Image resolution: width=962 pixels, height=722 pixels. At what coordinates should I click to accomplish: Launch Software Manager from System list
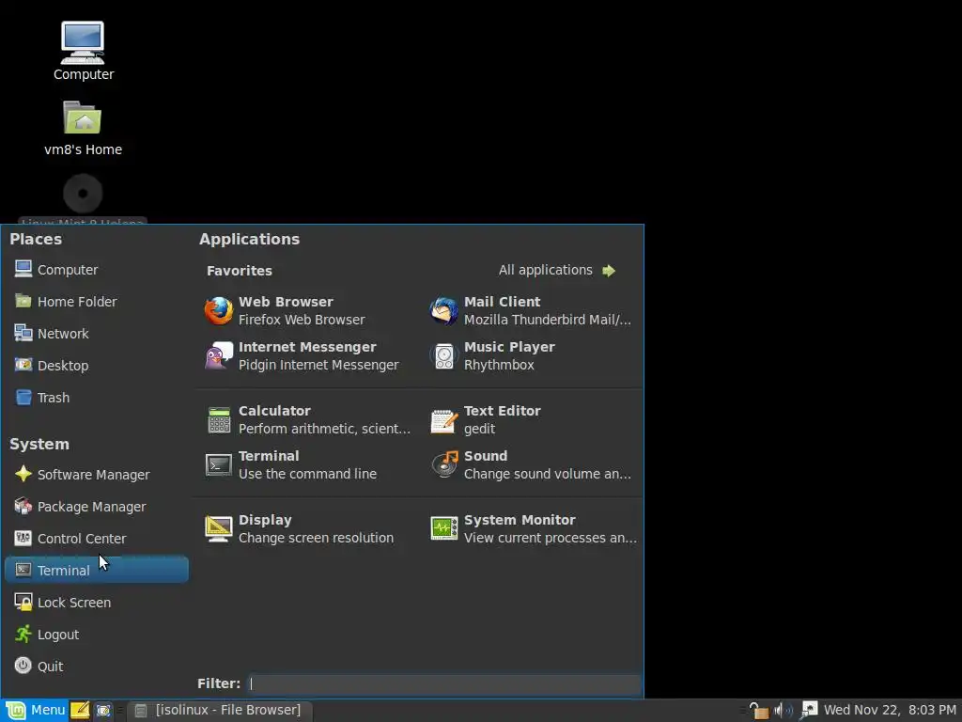[x=82, y=475]
